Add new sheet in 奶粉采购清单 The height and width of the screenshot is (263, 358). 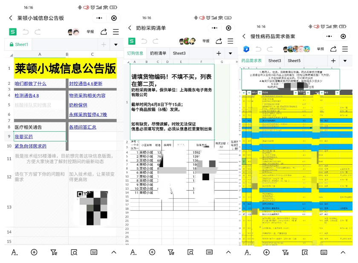[219, 53]
